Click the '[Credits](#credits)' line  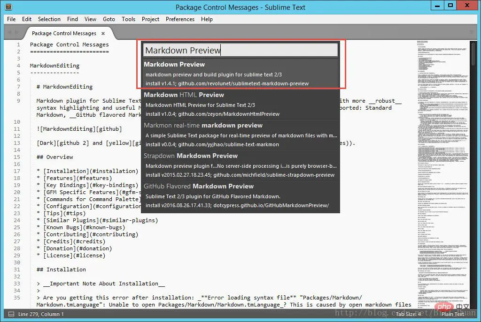tap(71, 242)
